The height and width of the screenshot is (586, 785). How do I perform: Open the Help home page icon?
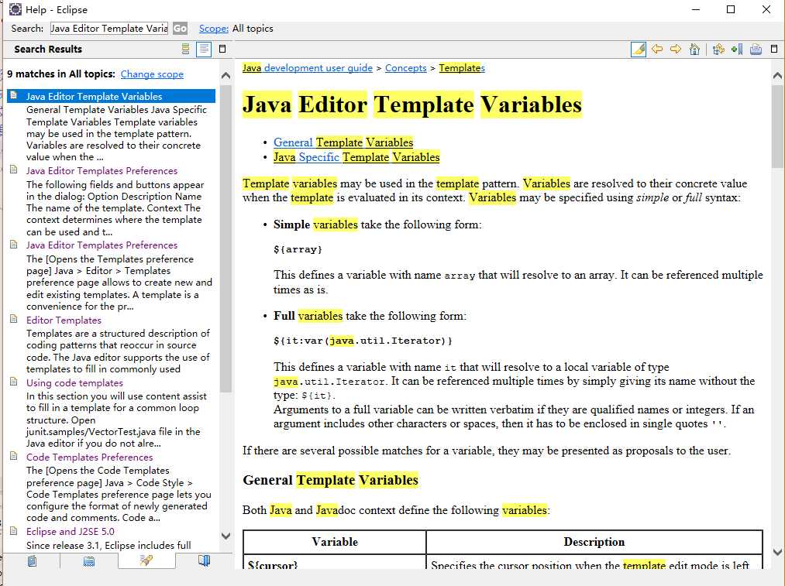(694, 49)
